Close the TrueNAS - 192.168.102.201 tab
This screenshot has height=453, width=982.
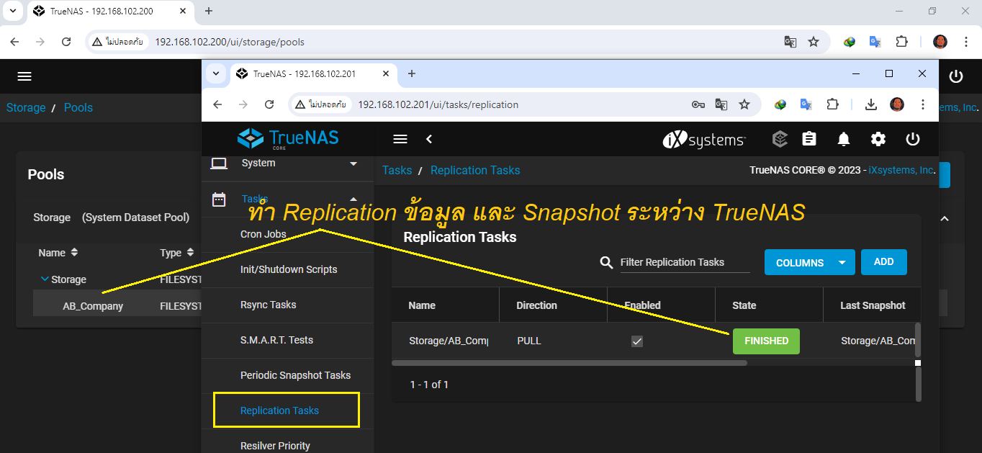coord(386,73)
